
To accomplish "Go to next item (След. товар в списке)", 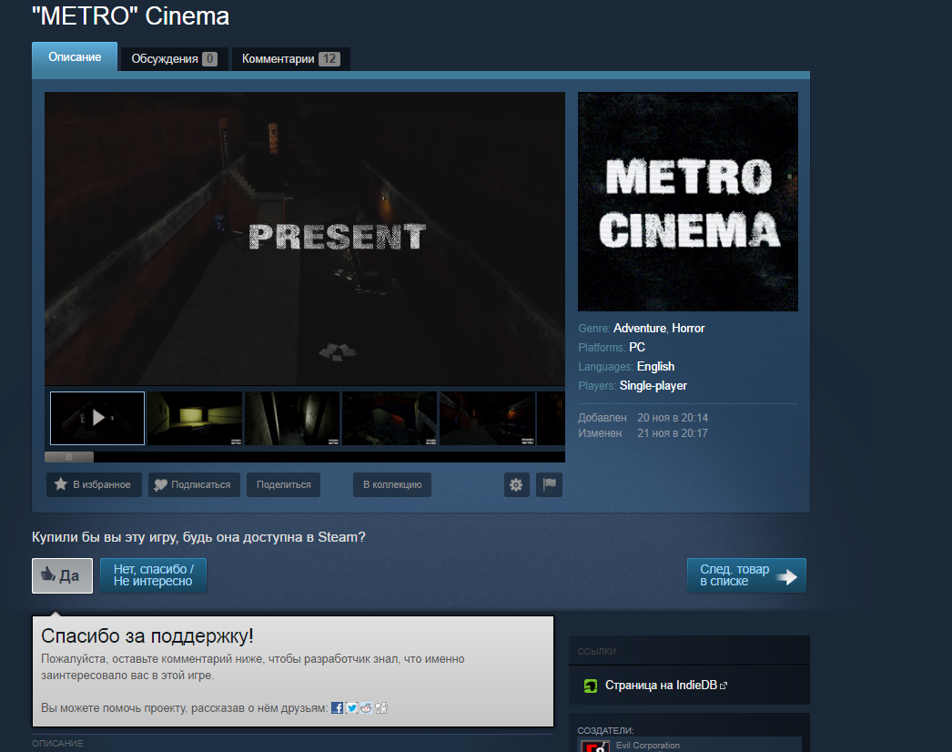I will [746, 575].
